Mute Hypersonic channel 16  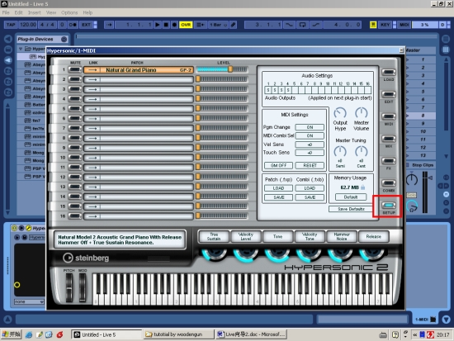(x=74, y=215)
